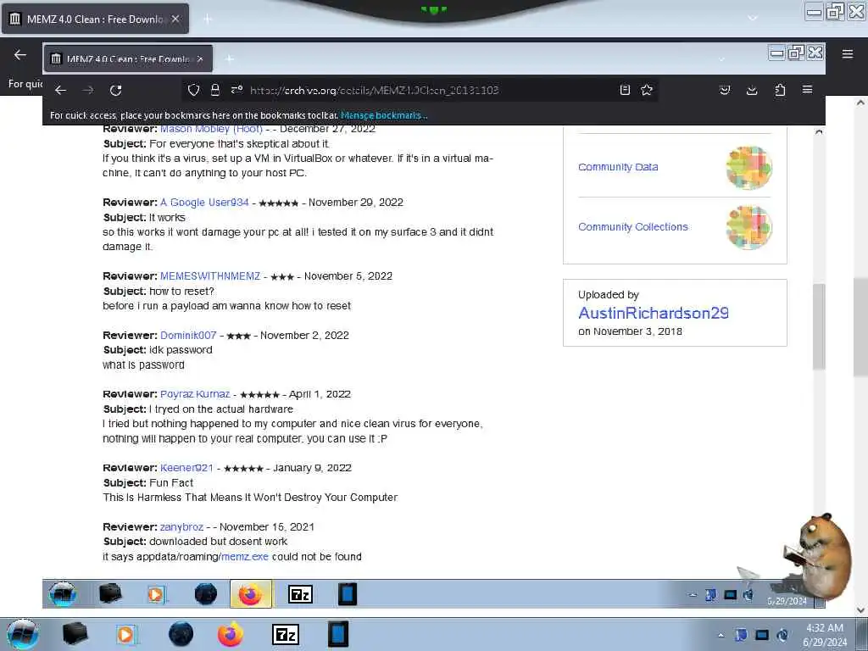Click the inner page's vertical scrollbar thumb
868x651 pixels.
click(819, 326)
